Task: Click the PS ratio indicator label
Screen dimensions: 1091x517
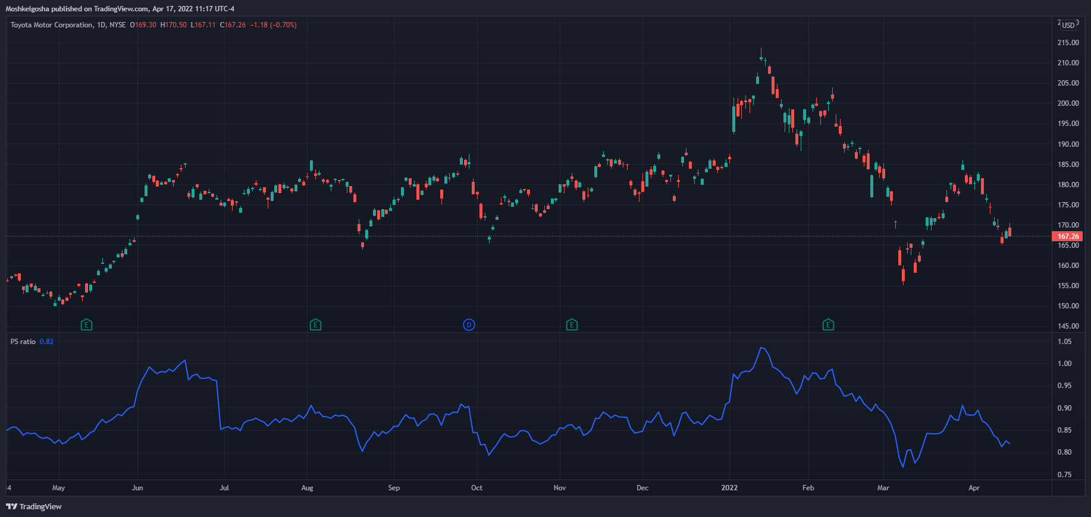Action: [23, 342]
